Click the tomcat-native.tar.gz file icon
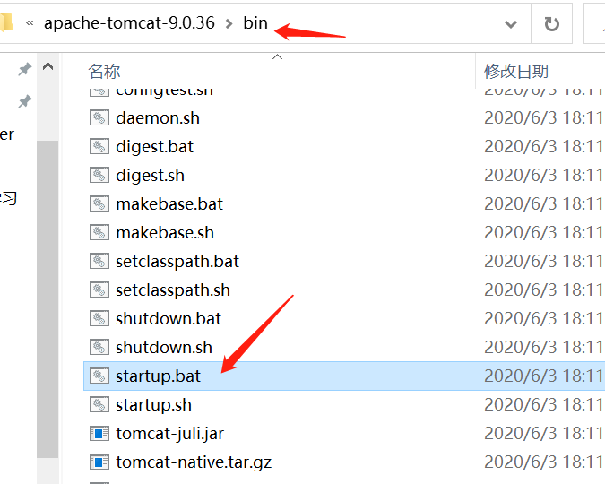 pos(99,462)
